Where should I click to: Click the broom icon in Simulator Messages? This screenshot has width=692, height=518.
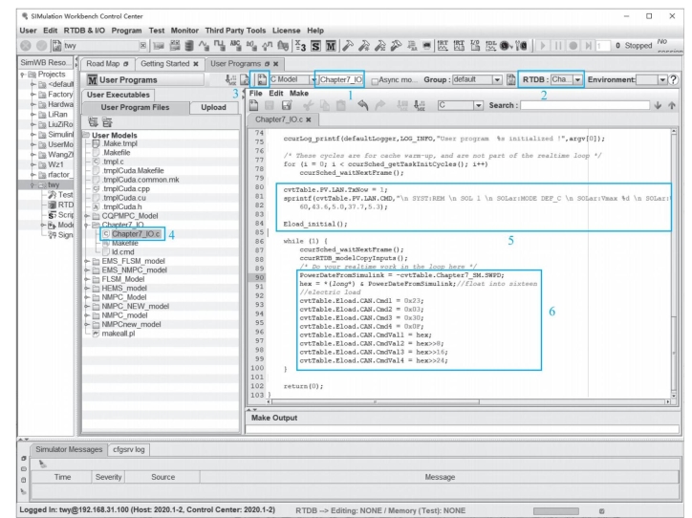point(43,464)
